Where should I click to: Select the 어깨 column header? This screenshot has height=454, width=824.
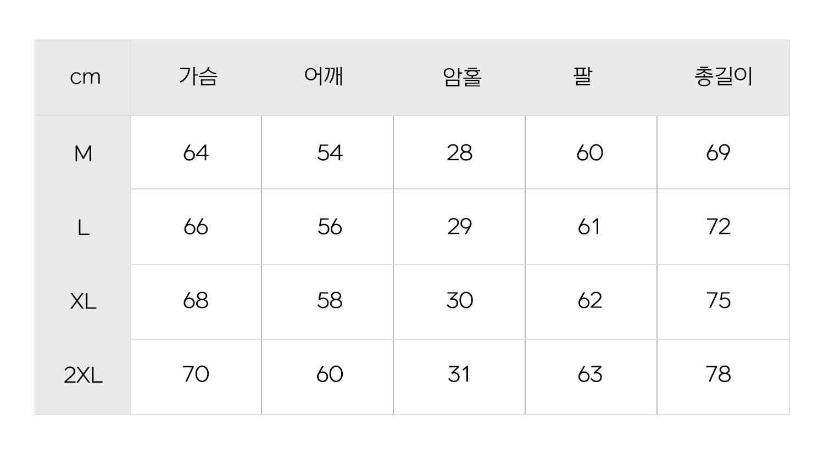[324, 76]
